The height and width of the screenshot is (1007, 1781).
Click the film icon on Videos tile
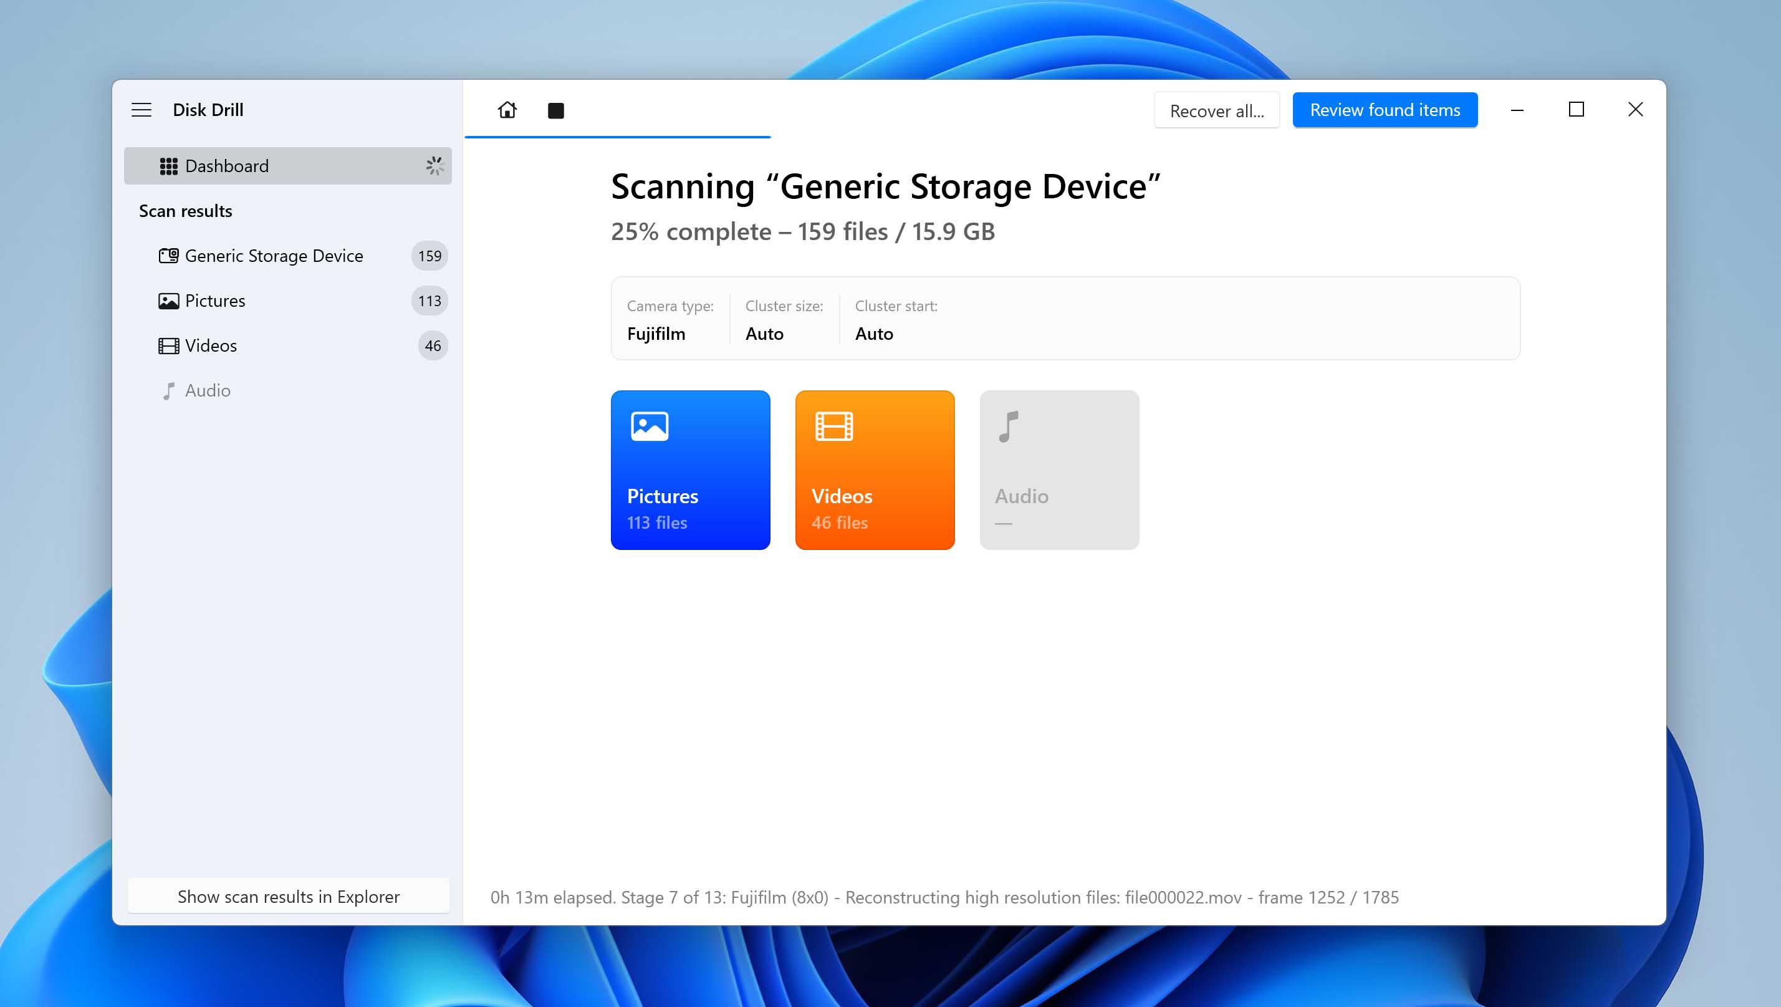point(834,426)
